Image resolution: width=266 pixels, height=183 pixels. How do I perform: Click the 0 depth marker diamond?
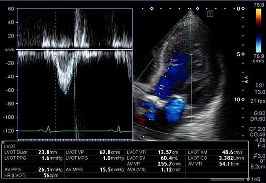pyautogui.click(x=243, y=9)
